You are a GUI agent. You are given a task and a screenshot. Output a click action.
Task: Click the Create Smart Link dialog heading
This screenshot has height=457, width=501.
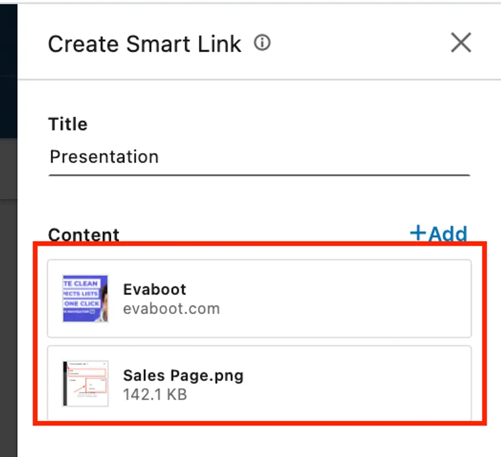[145, 43]
